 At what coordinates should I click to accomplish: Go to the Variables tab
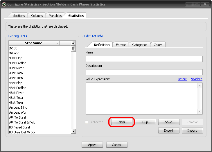point(55,16)
